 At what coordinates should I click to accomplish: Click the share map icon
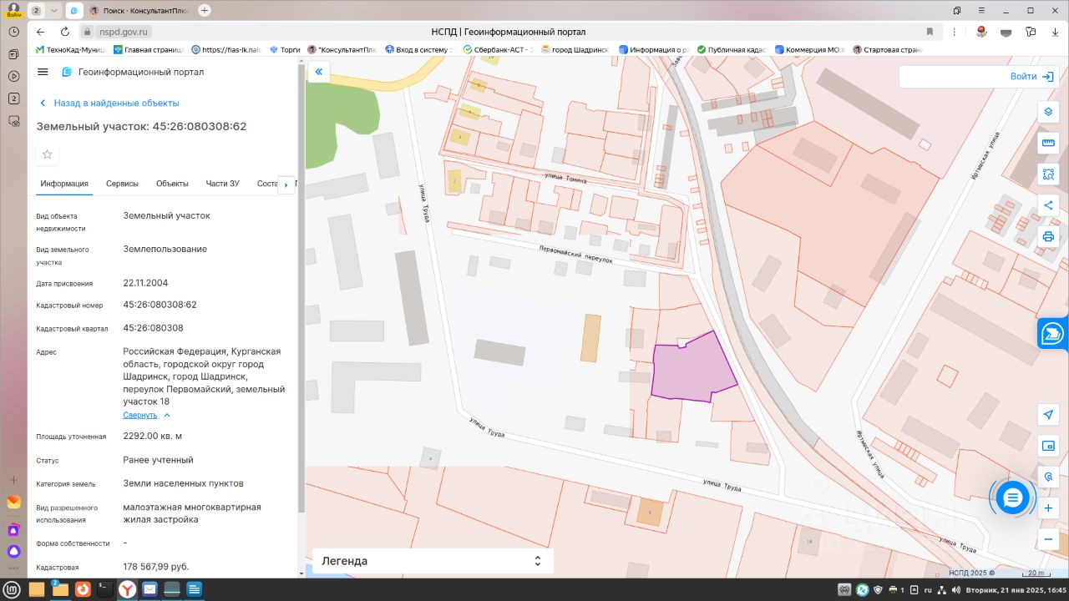1048,205
